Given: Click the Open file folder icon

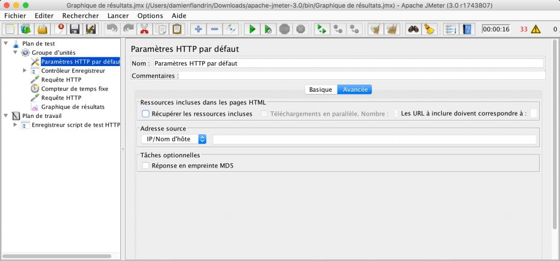Looking at the screenshot, I should tap(42, 29).
